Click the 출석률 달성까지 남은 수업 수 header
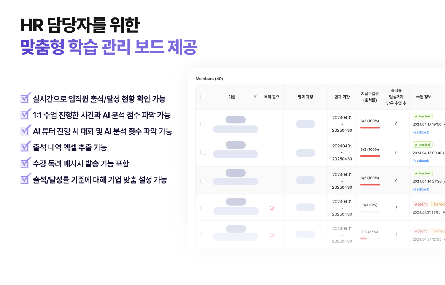 396,97
